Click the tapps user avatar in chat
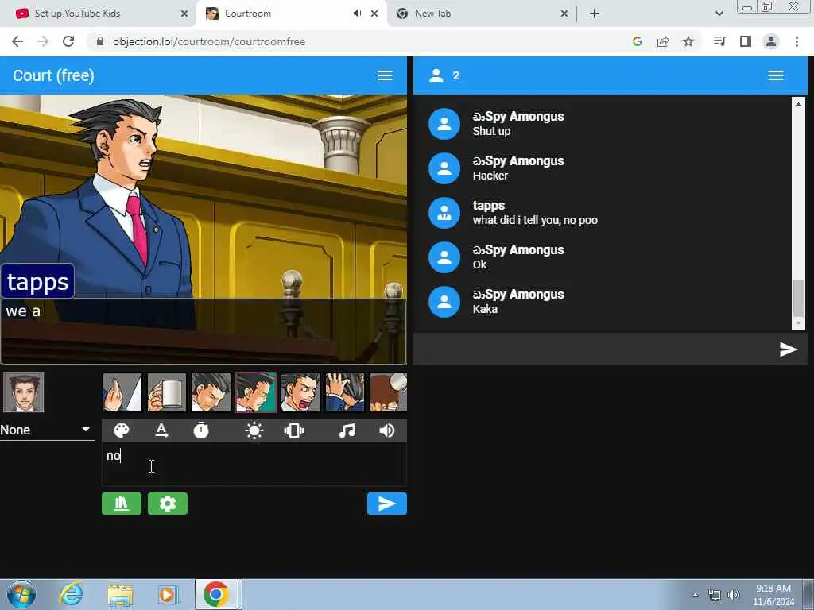814x610 pixels. tap(444, 213)
